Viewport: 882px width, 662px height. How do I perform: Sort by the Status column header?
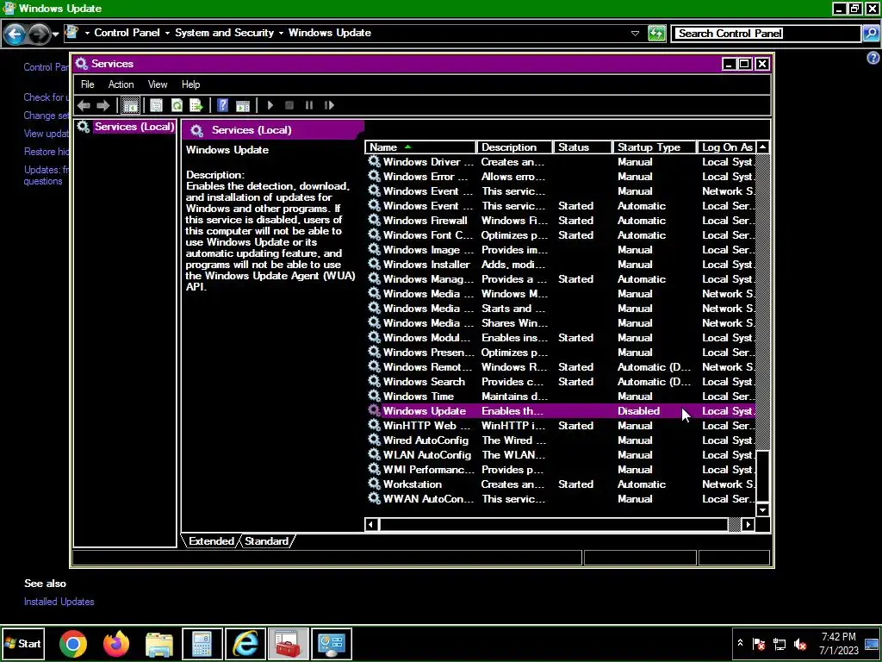tap(582, 147)
